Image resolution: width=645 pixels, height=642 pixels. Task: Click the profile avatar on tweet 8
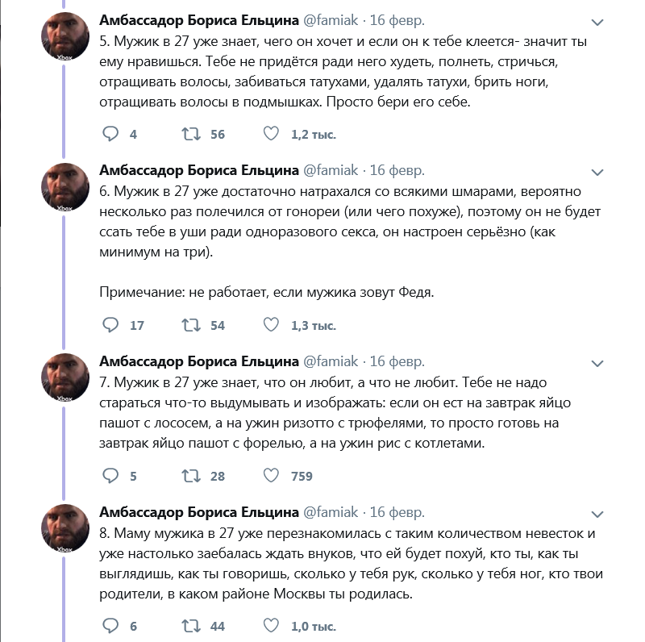click(65, 528)
